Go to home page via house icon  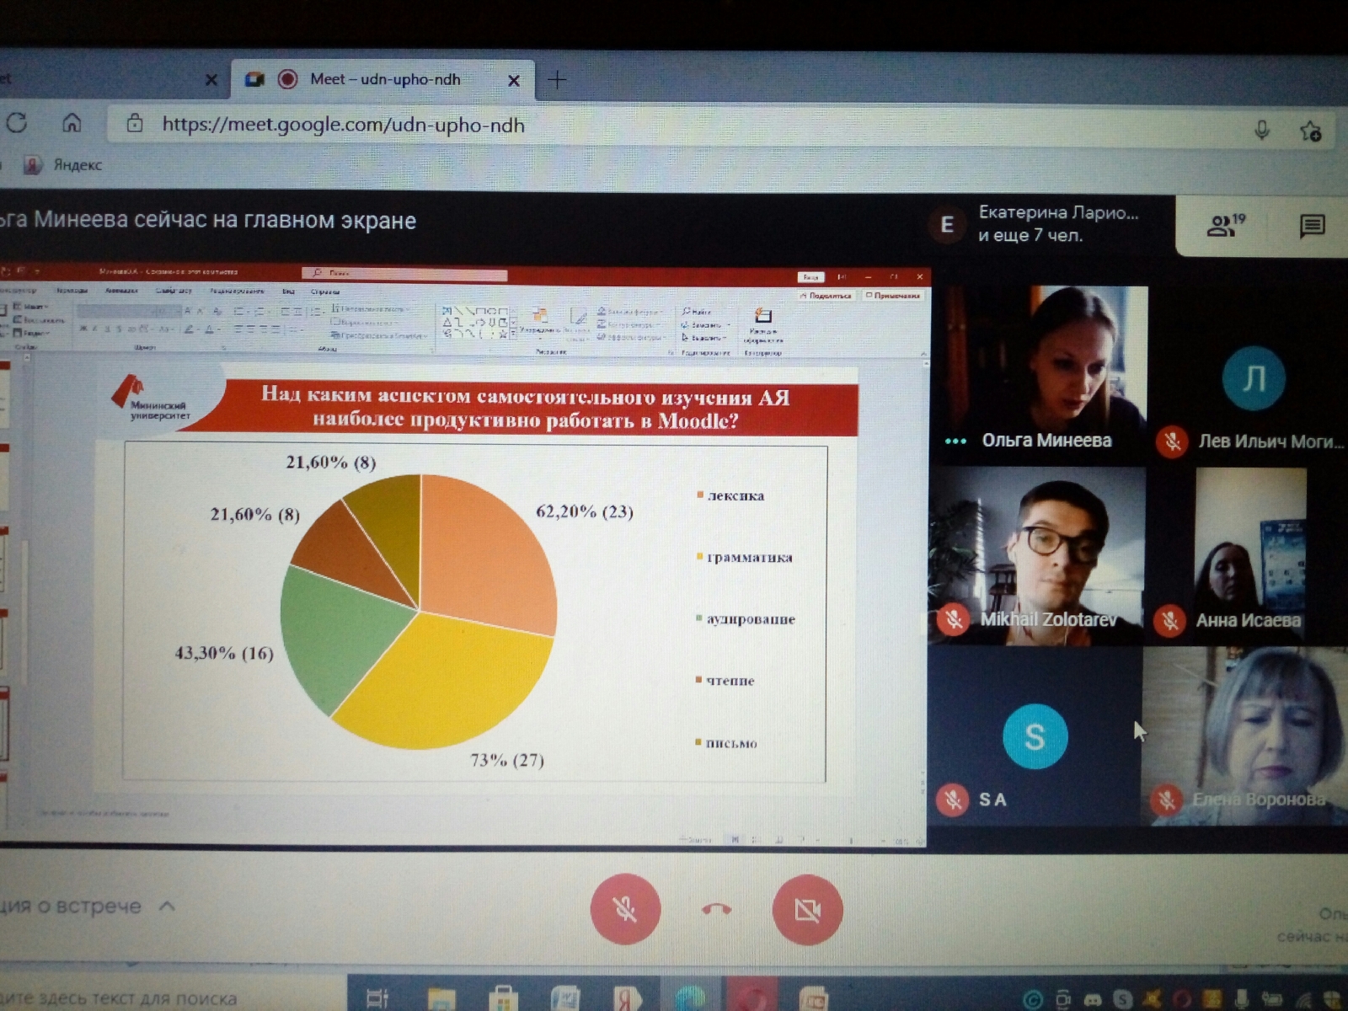click(72, 124)
